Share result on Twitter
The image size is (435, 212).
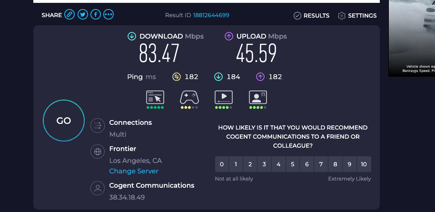(x=83, y=15)
